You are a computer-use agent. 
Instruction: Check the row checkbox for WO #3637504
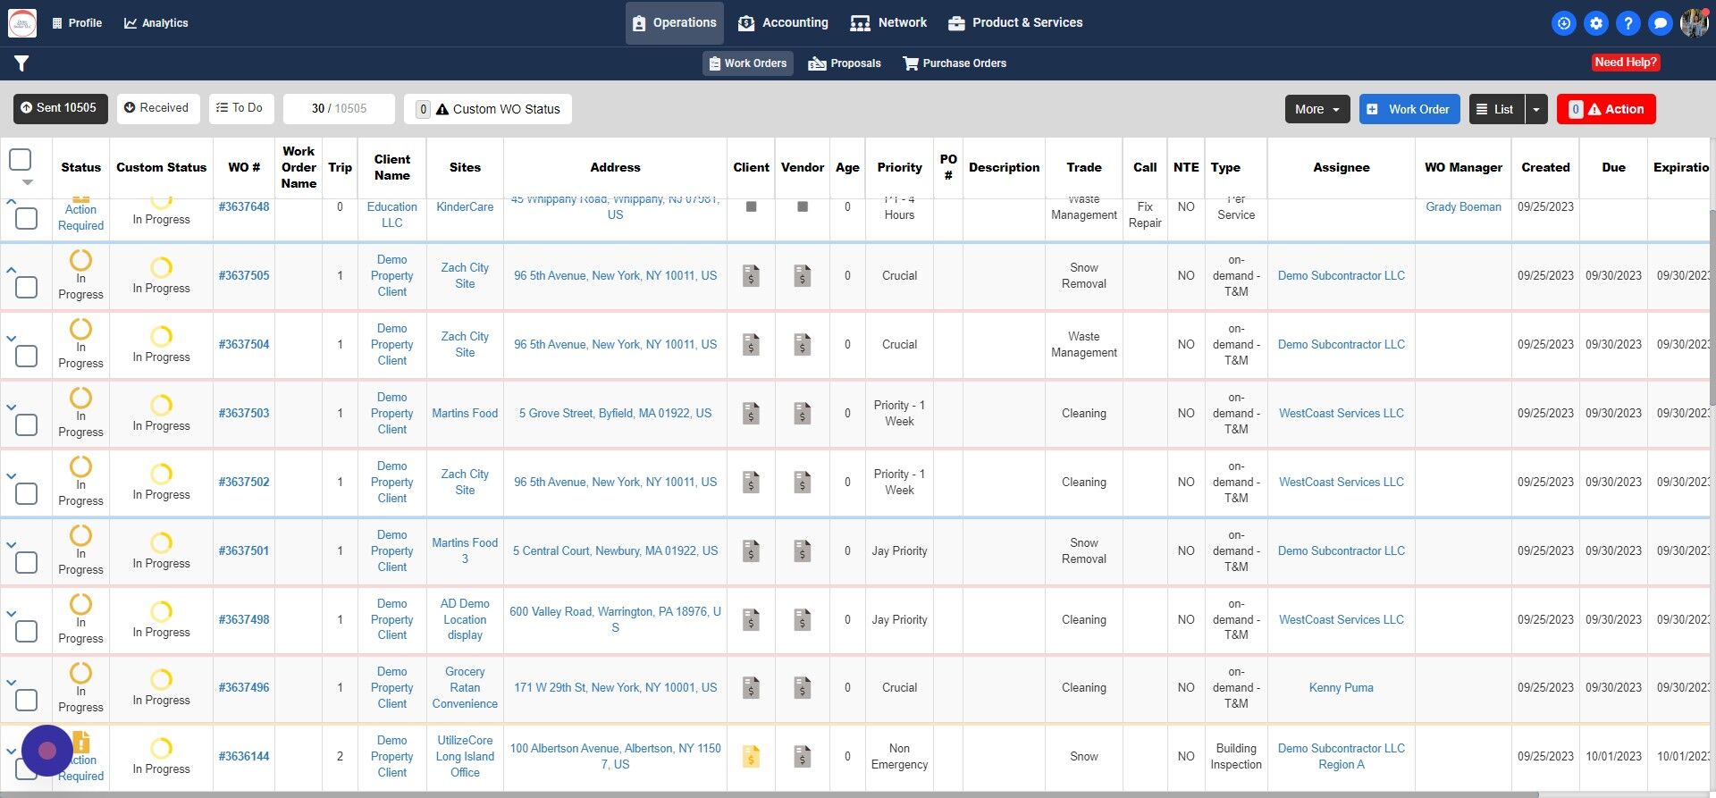[x=27, y=356]
